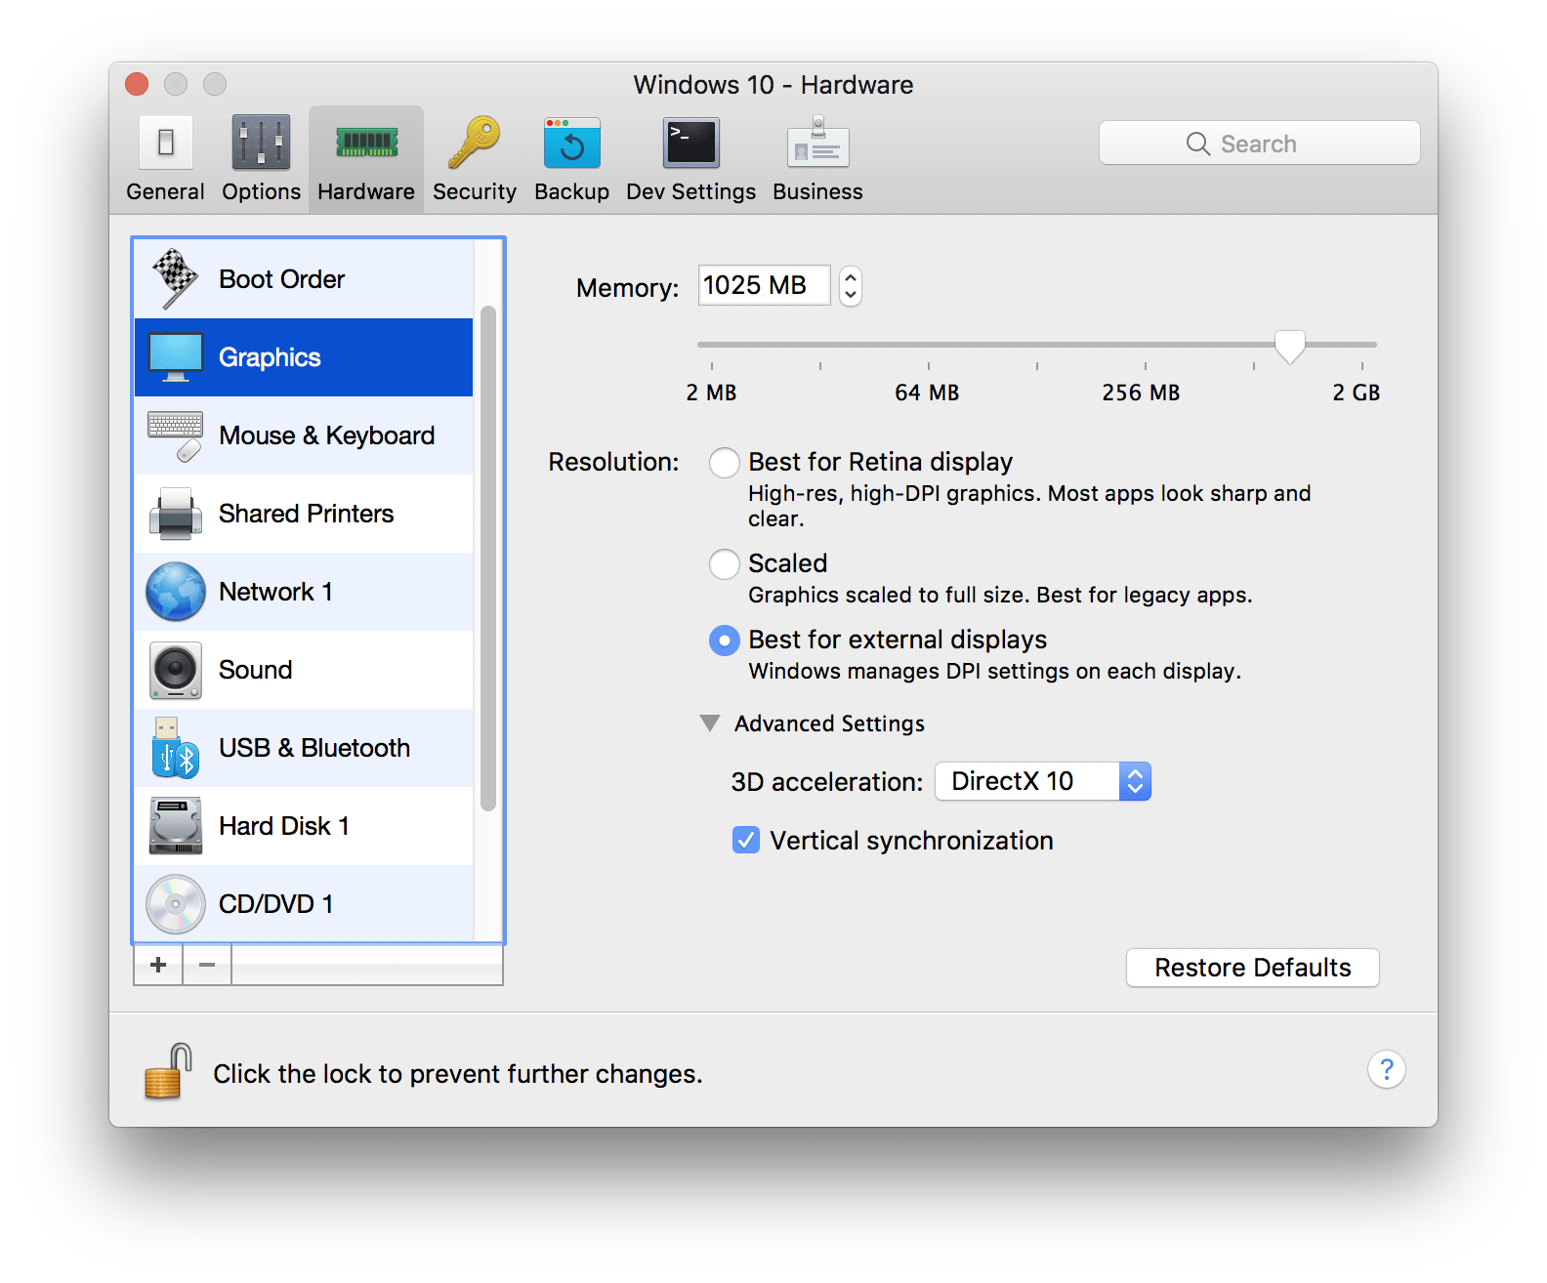Select Boot Order in the hardware list
1547x1283 pixels.
point(304,279)
